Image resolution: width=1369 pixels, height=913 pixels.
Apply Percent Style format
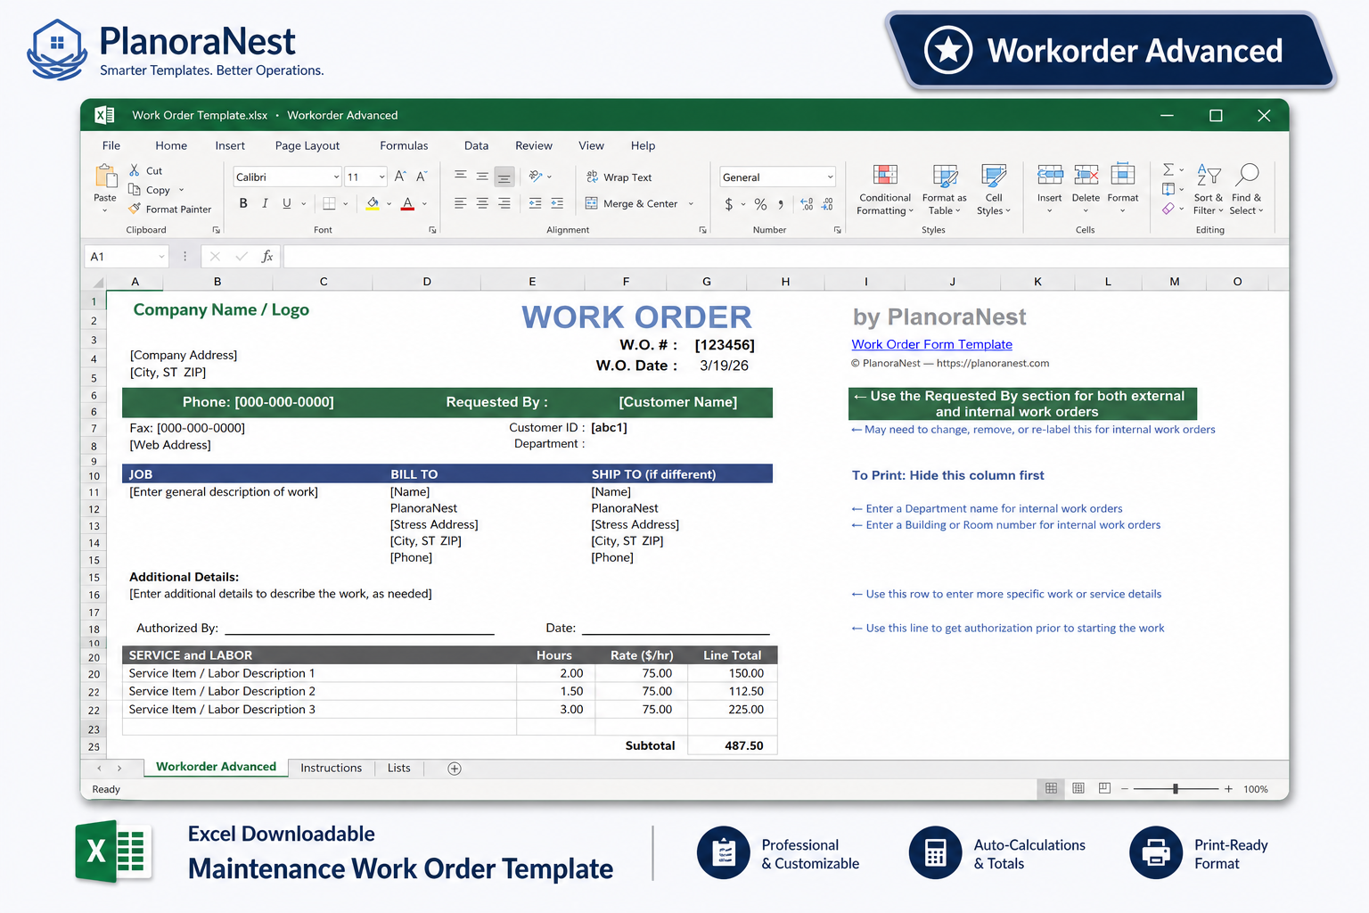click(x=760, y=204)
